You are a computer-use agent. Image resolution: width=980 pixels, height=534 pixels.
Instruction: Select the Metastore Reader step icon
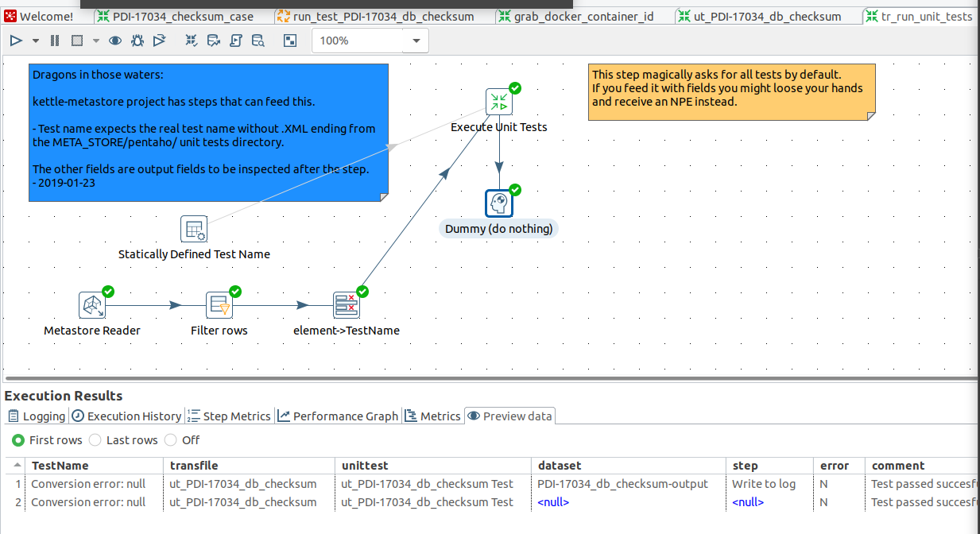[92, 305]
